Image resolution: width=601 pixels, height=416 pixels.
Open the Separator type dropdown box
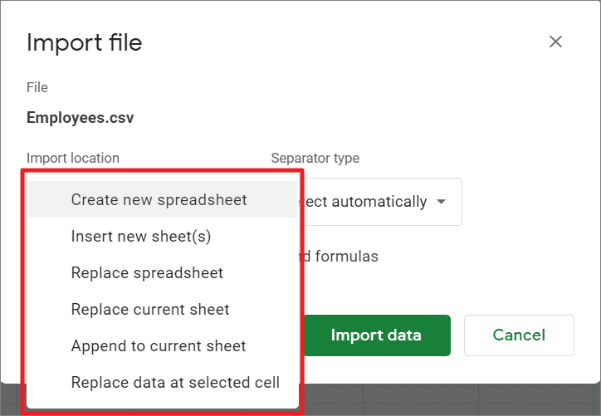(374, 202)
